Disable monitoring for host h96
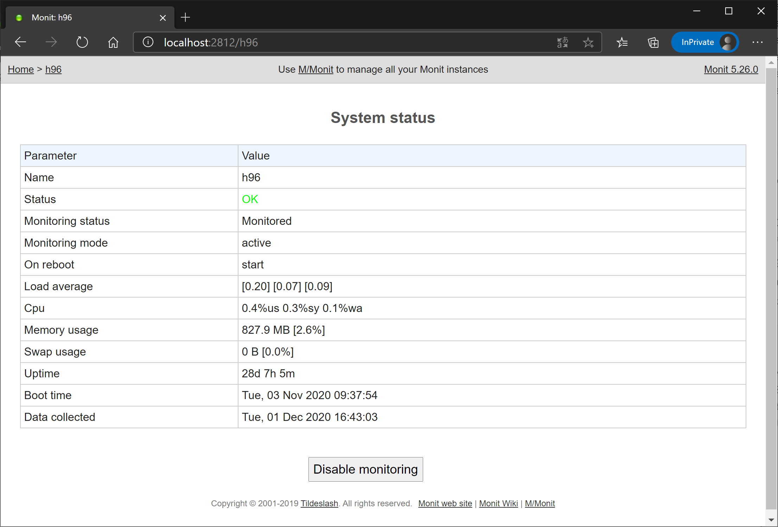 pyautogui.click(x=365, y=469)
